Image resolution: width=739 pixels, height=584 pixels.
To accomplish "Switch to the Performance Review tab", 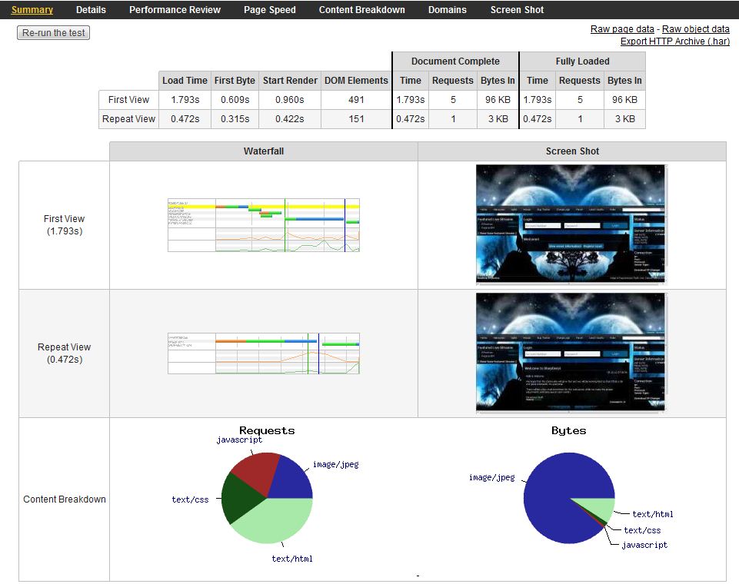I will 175,10.
